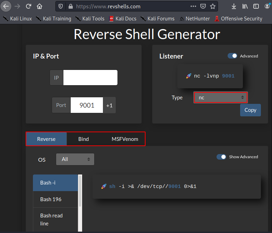This screenshot has height=233, width=272.
Task: Toggle the Listener Advanced switch
Action: tap(232, 56)
